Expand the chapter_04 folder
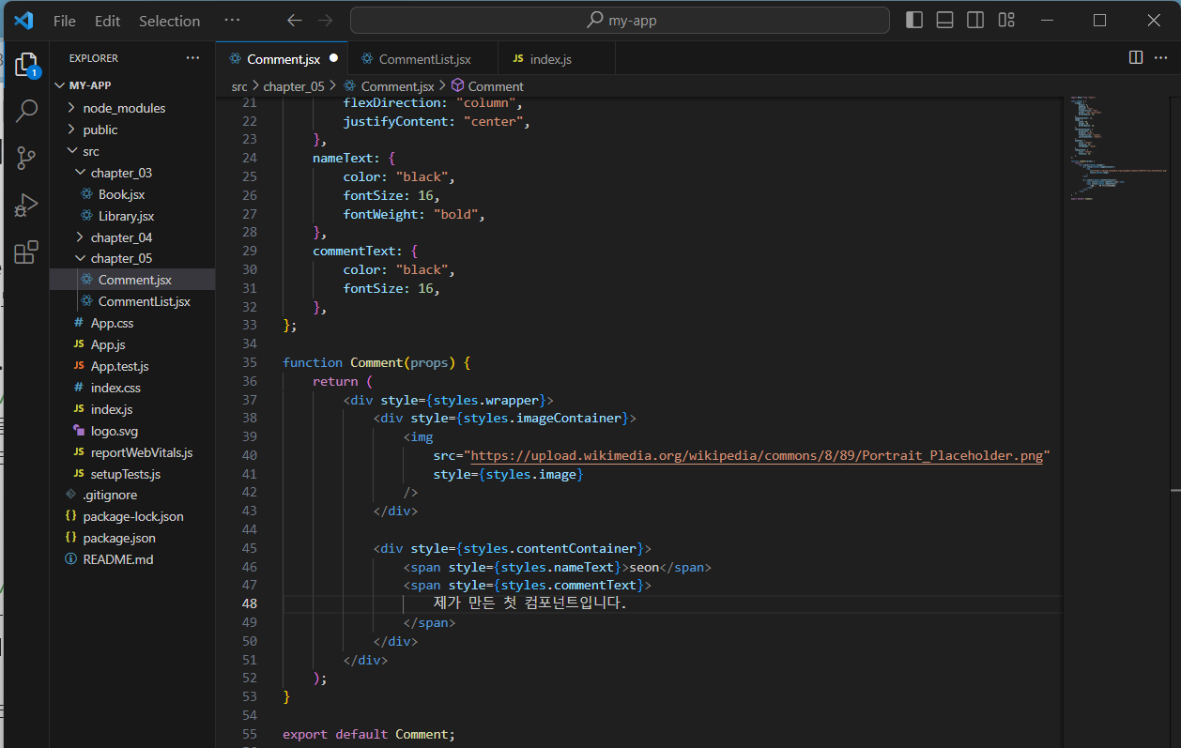The image size is (1181, 748). coord(120,237)
